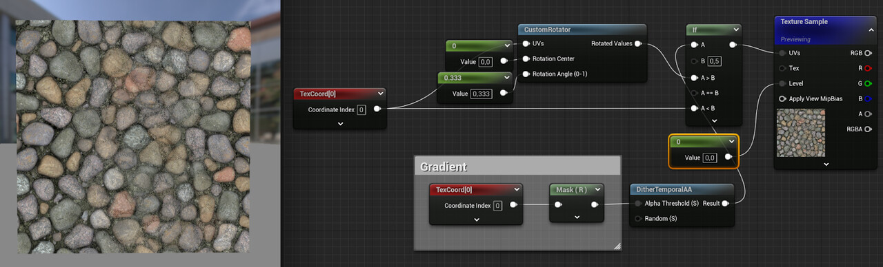Click the cobblestone thumbnail in the Texture Sample node

801,133
